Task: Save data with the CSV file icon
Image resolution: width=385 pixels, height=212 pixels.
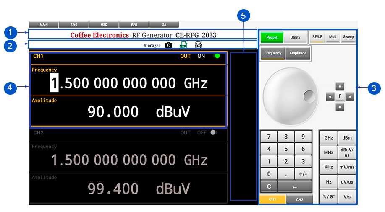Action: pyautogui.click(x=183, y=45)
